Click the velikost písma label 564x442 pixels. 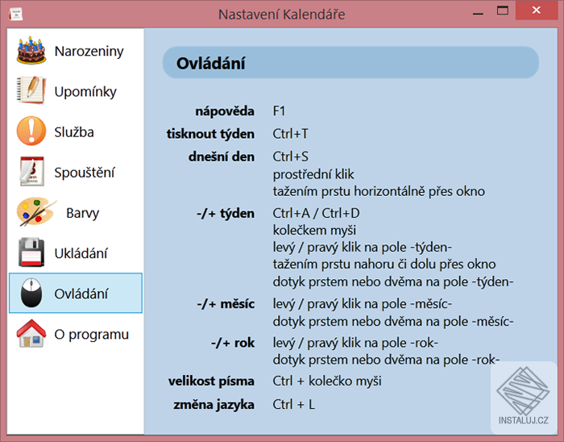tap(211, 382)
